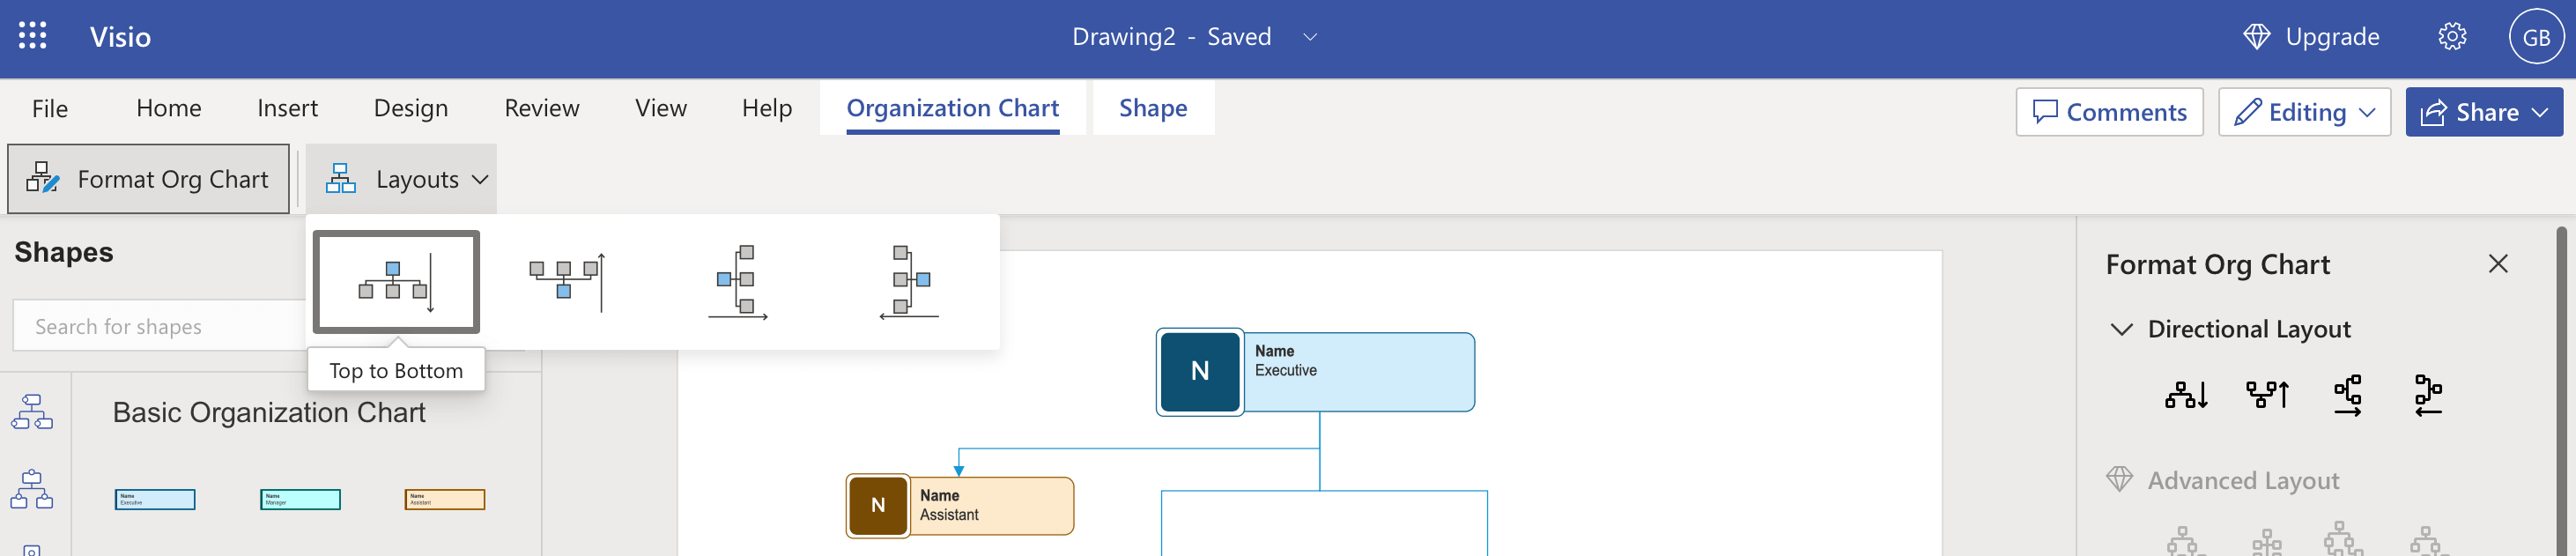The height and width of the screenshot is (556, 2576).
Task: Open the File menu
Action: click(50, 108)
